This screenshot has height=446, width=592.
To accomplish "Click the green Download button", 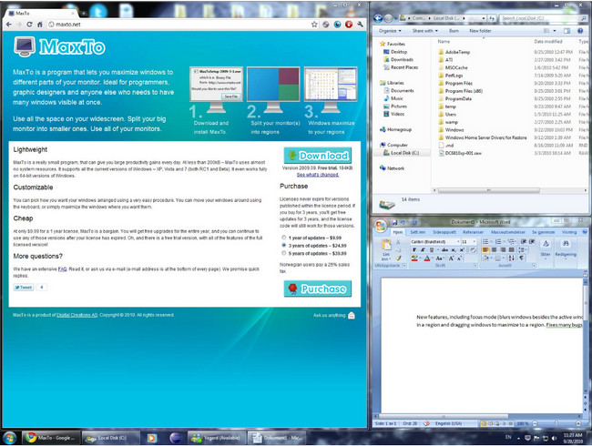I will 317,155.
